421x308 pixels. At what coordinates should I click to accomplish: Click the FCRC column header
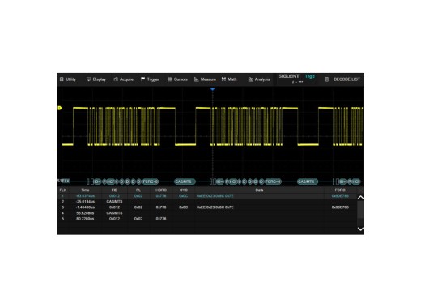pos(340,190)
